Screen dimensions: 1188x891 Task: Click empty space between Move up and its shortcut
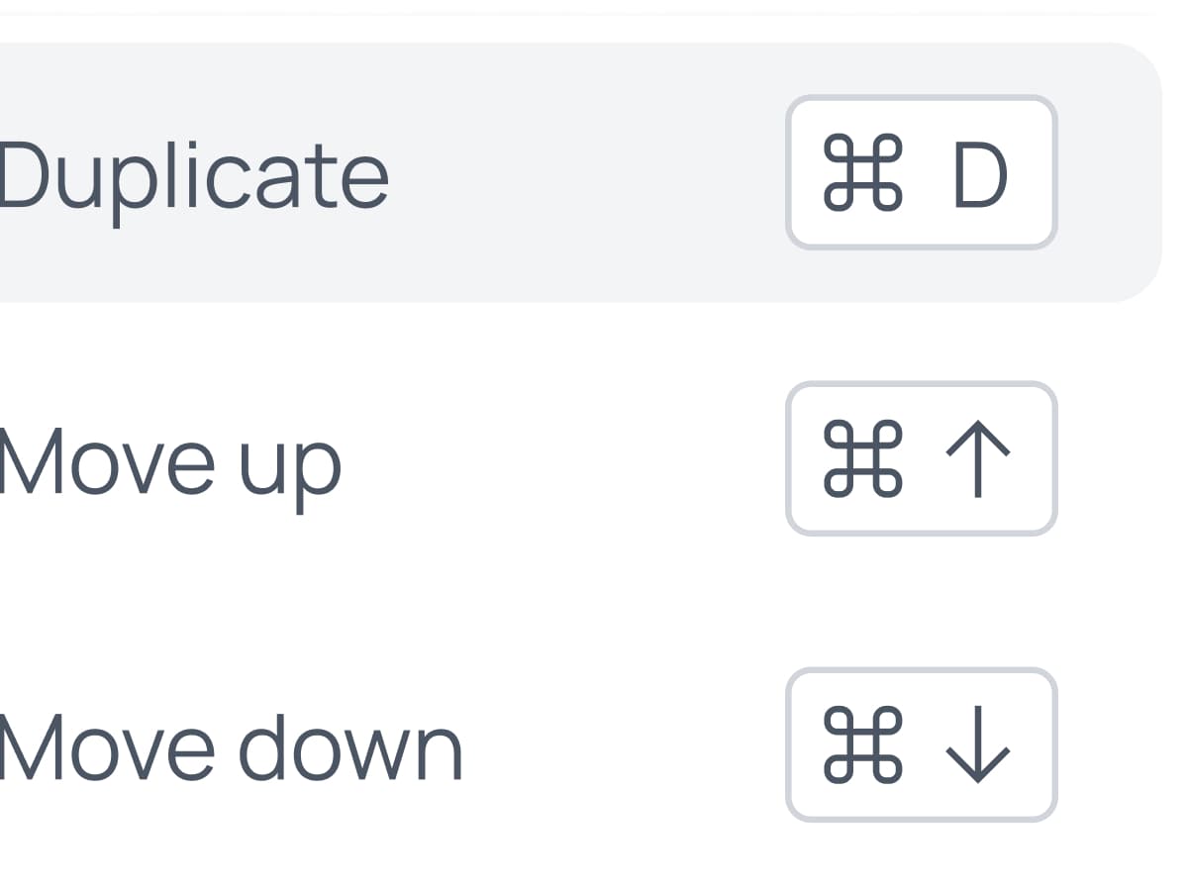[x=564, y=460]
